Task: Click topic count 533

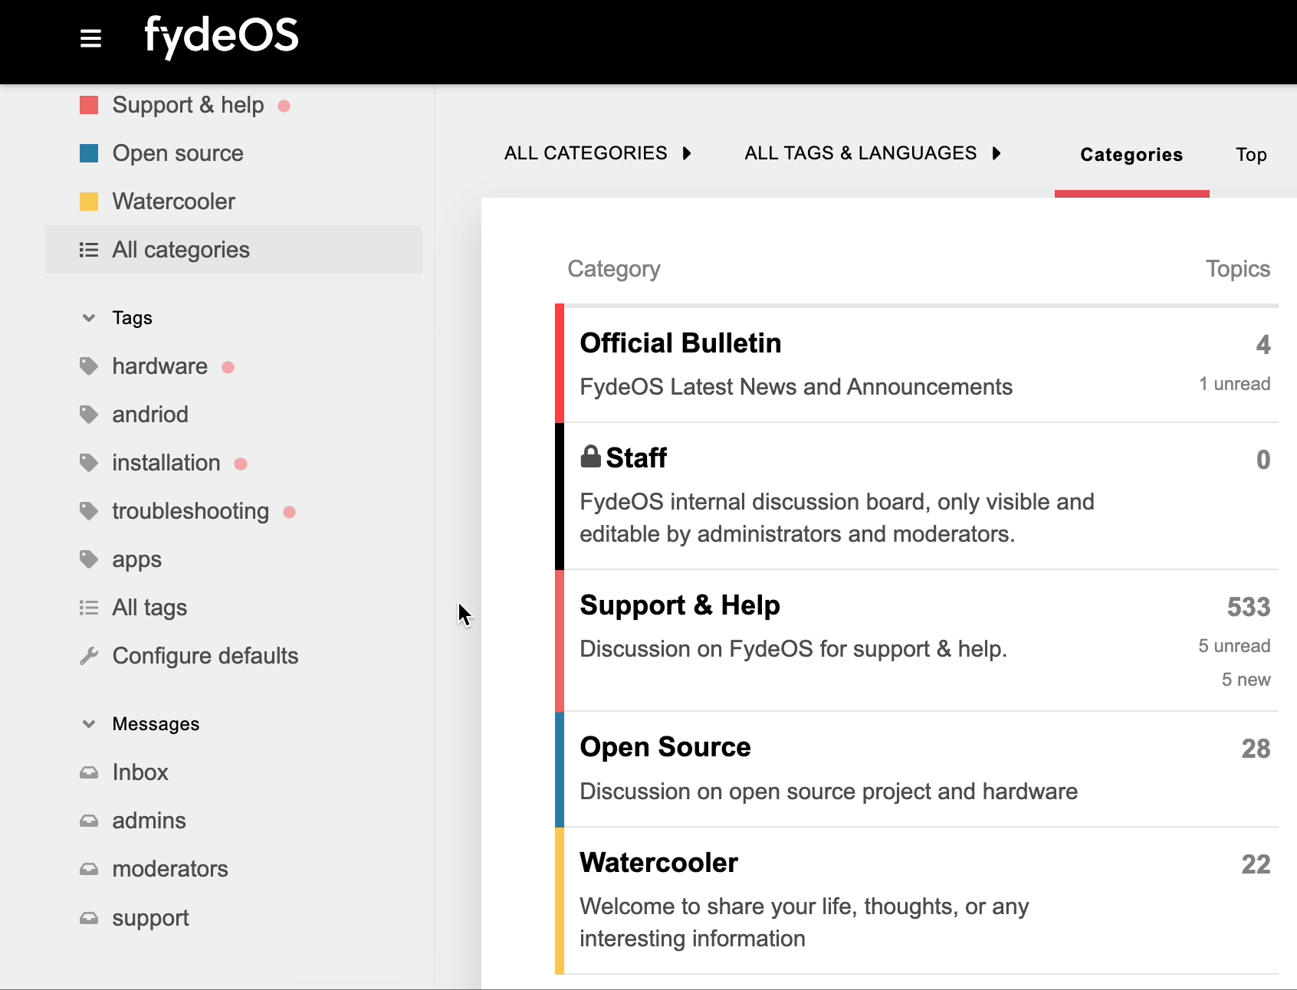Action: coord(1249,607)
